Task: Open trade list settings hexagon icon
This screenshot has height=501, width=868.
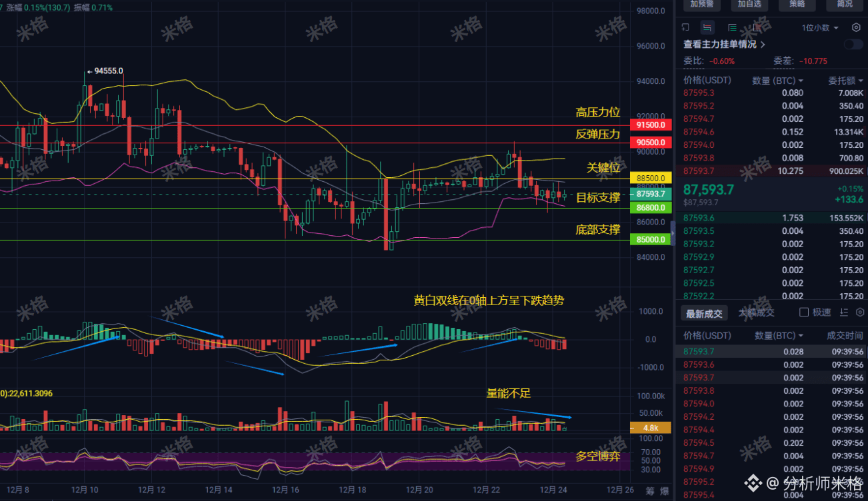Action: coord(860,312)
